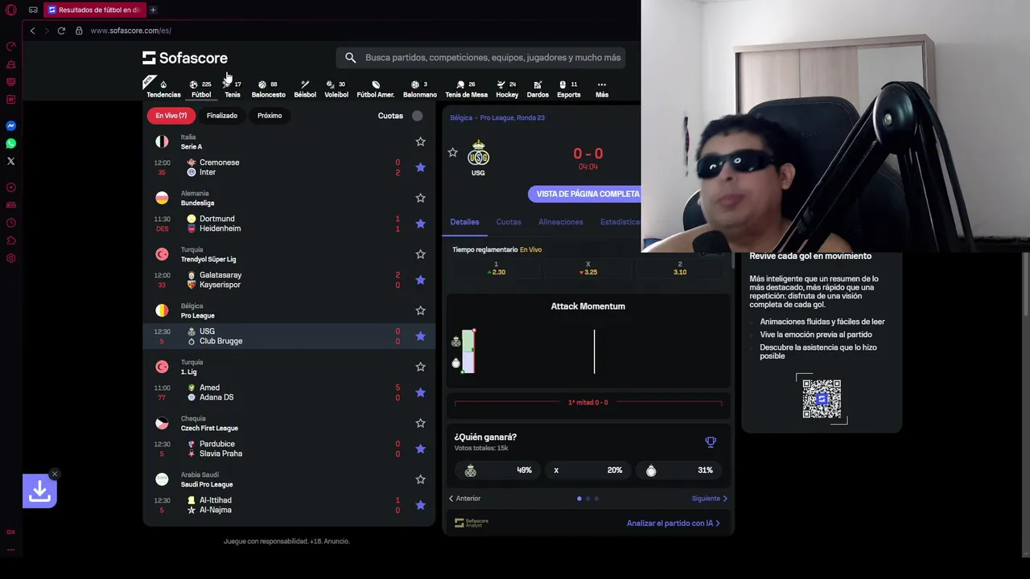Show Próximo matches
1030x579 pixels.
coord(270,116)
